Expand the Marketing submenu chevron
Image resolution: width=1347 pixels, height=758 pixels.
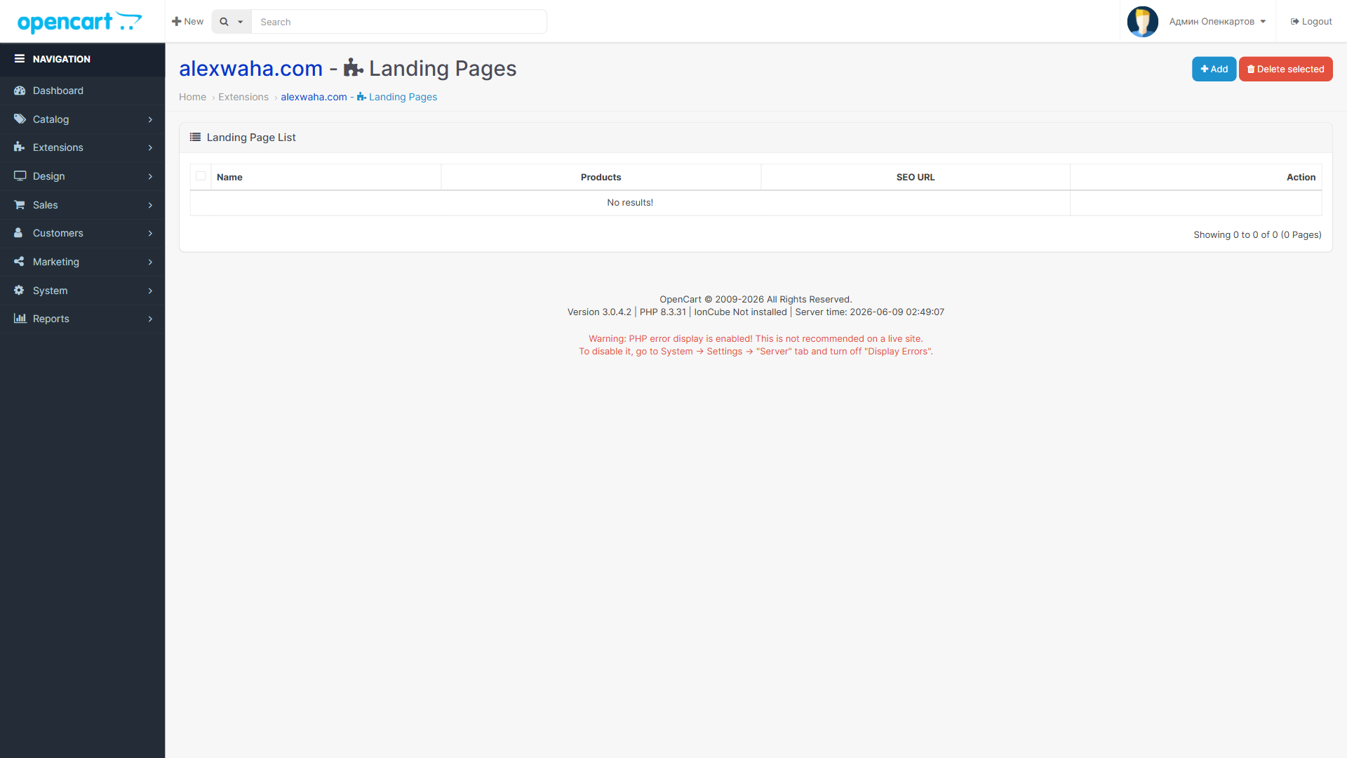pos(150,262)
